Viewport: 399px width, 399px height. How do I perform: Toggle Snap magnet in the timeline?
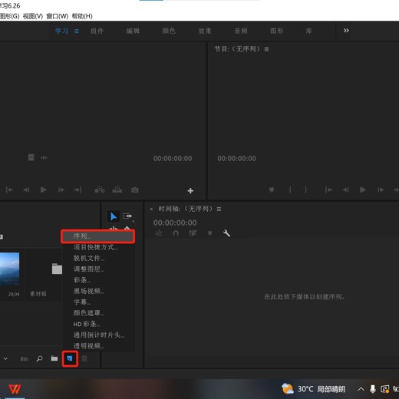point(176,233)
